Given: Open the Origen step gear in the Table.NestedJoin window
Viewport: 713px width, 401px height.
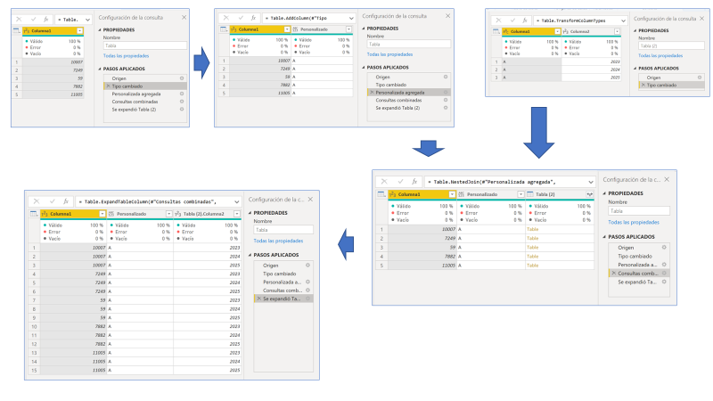Looking at the screenshot, I should pyautogui.click(x=664, y=248).
